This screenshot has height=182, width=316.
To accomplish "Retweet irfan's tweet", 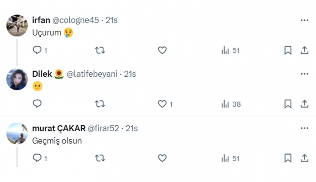I will click(x=100, y=51).
